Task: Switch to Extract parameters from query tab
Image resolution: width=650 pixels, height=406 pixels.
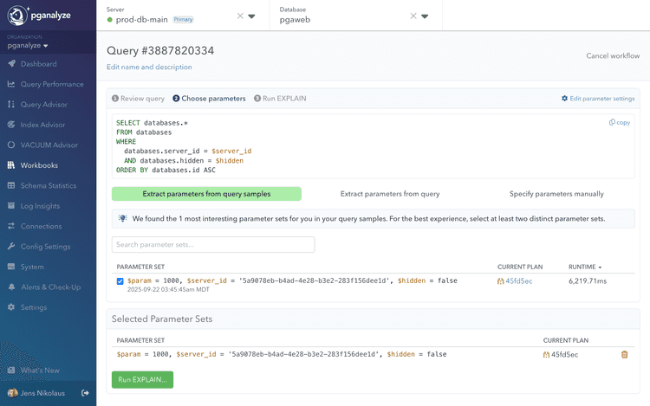Action: click(389, 194)
